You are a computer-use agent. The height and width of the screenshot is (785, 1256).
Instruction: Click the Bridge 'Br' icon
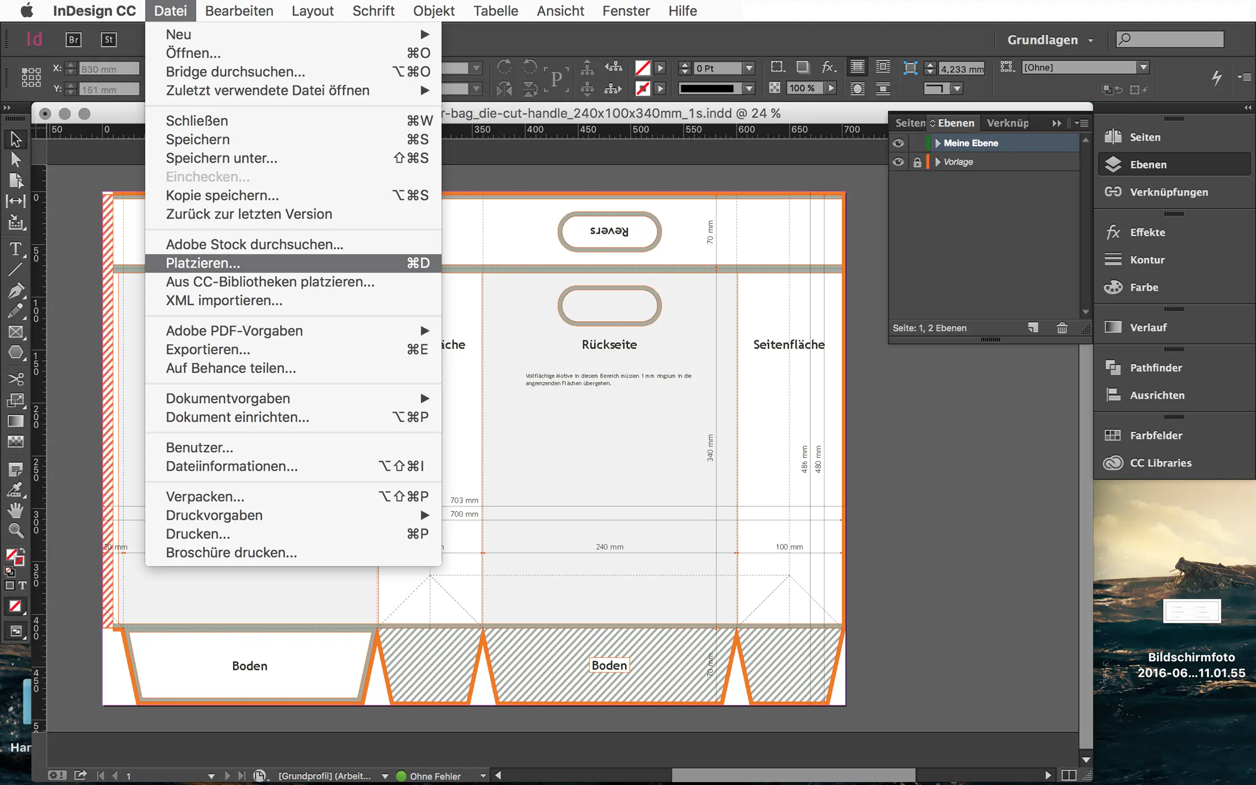click(74, 39)
